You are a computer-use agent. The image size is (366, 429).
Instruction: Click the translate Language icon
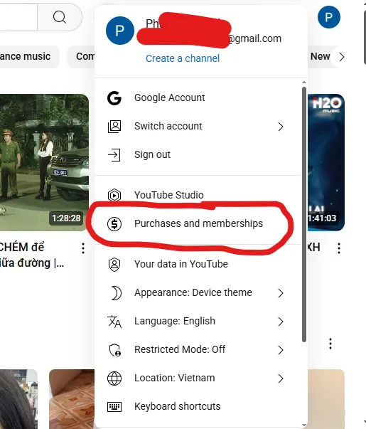(x=114, y=322)
